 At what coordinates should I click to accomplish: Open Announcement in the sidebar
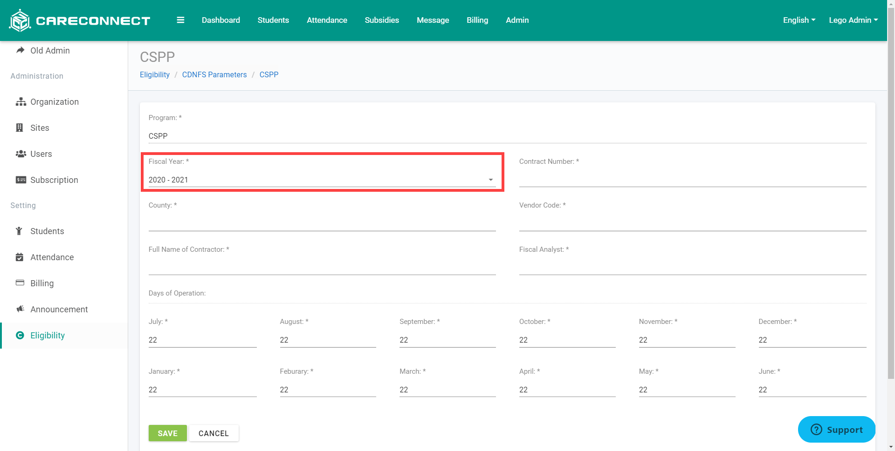pyautogui.click(x=59, y=309)
